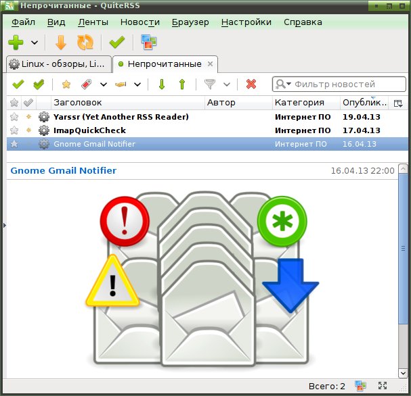Select Yarssr (Yet Another RSS Reader) news item
This screenshot has width=411, height=396.
(121, 117)
